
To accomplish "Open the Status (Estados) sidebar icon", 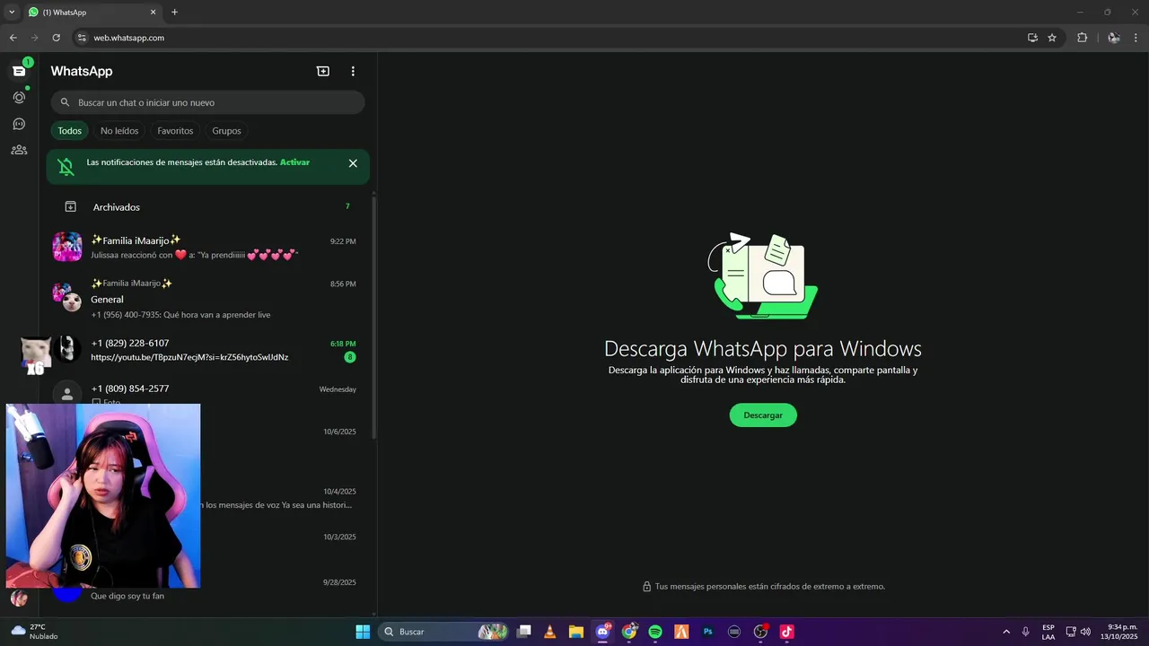I will click(19, 97).
